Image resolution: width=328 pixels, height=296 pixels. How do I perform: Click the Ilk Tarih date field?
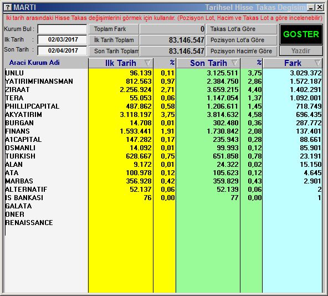coord(63,39)
